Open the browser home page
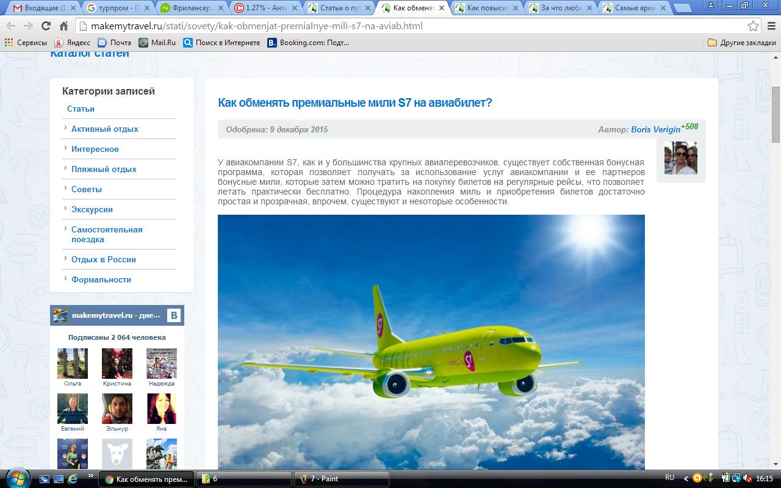 [x=63, y=26]
